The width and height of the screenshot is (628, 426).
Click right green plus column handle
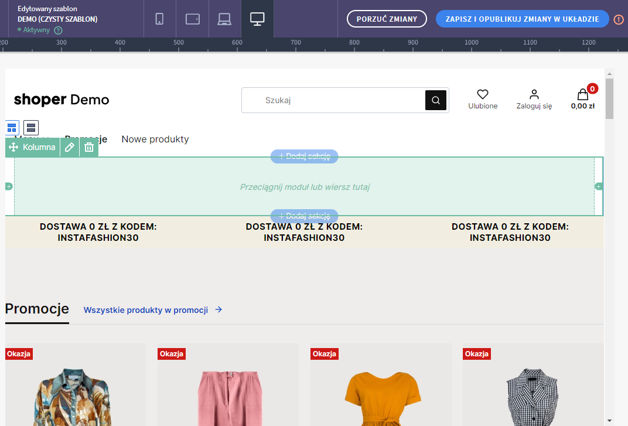599,186
